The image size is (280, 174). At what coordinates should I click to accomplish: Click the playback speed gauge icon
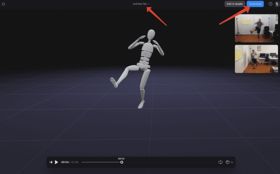point(227,162)
